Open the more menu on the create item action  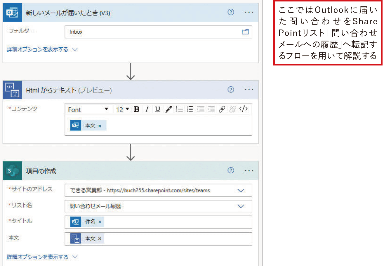249,171
